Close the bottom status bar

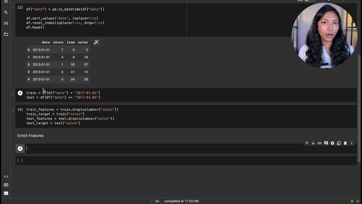click(358, 201)
